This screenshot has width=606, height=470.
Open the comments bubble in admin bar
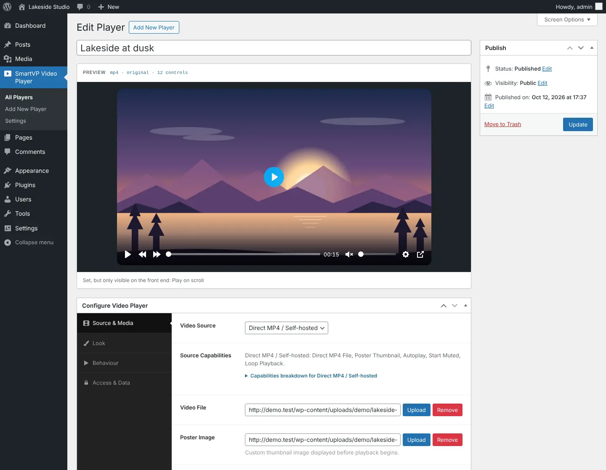83,7
